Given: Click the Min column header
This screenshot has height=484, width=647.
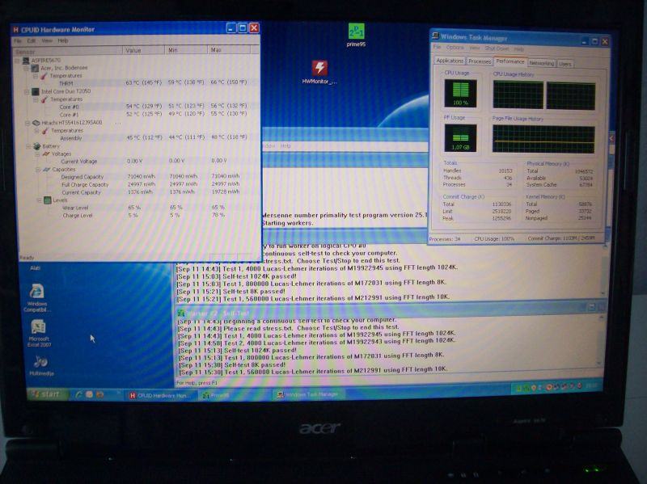Looking at the screenshot, I should [x=186, y=50].
